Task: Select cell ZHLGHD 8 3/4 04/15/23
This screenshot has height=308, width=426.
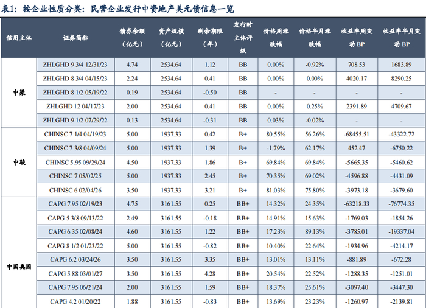Action: tap(75, 79)
